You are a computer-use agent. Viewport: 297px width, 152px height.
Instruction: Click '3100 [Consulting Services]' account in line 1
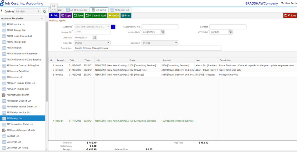[x=178, y=65]
